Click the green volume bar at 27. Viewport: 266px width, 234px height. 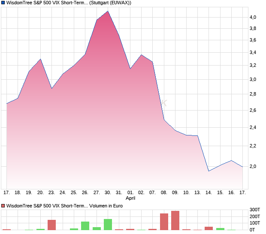pyautogui.click(x=97, y=228)
